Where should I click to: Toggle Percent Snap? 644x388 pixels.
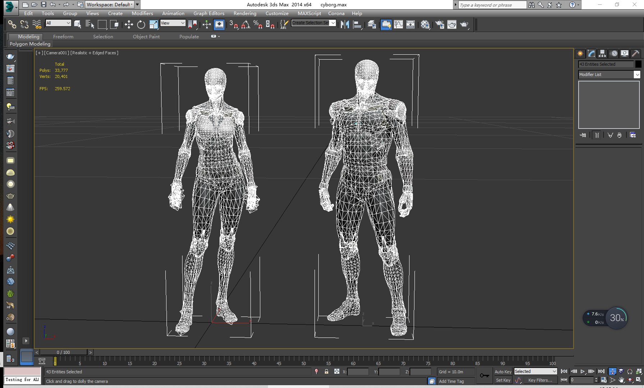[258, 24]
